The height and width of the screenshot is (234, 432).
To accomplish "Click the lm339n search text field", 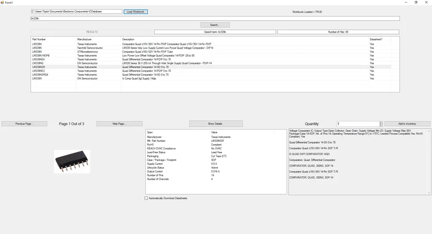I will tap(215, 18).
